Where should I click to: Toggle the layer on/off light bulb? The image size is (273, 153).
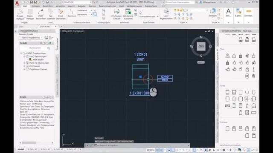pyautogui.click(x=175, y=10)
